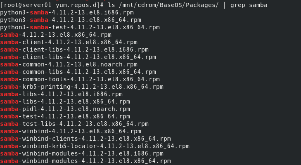301x165 pixels.
Task: Select the samba-pidl noarch rpm line
Action: pos(65,109)
